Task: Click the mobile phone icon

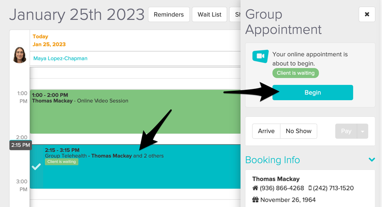Action: [310, 188]
